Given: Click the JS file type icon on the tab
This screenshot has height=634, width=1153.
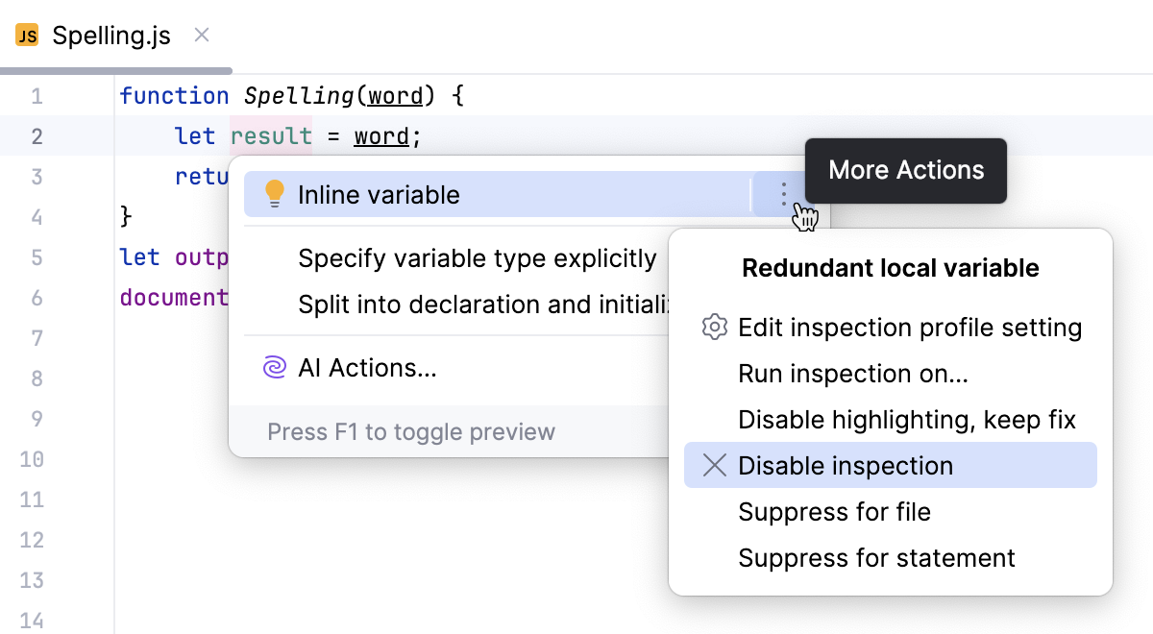Looking at the screenshot, I should point(26,36).
